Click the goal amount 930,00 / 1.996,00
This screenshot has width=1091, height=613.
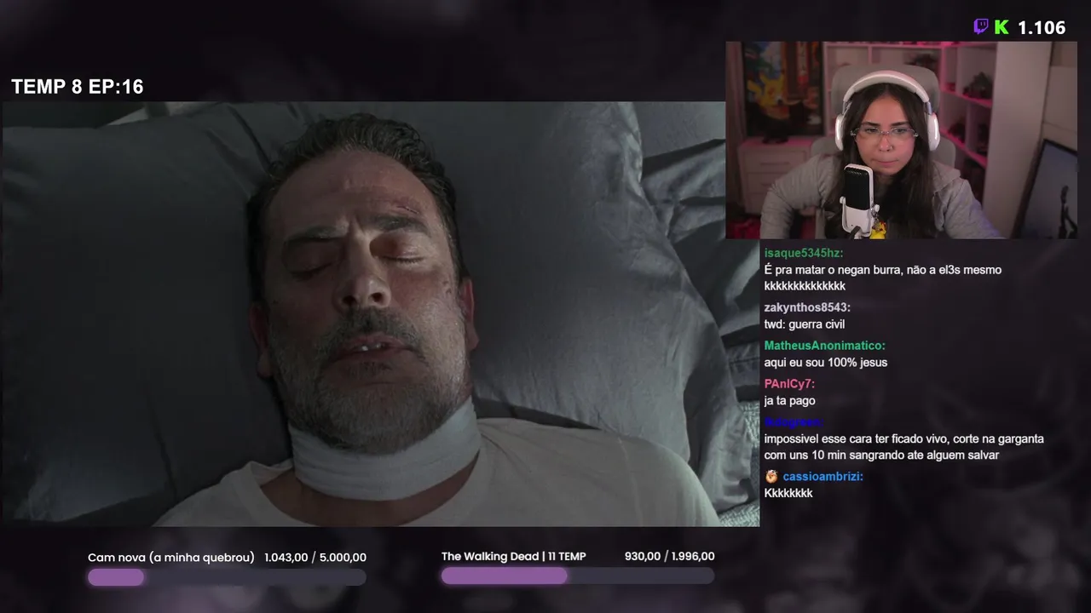click(670, 557)
